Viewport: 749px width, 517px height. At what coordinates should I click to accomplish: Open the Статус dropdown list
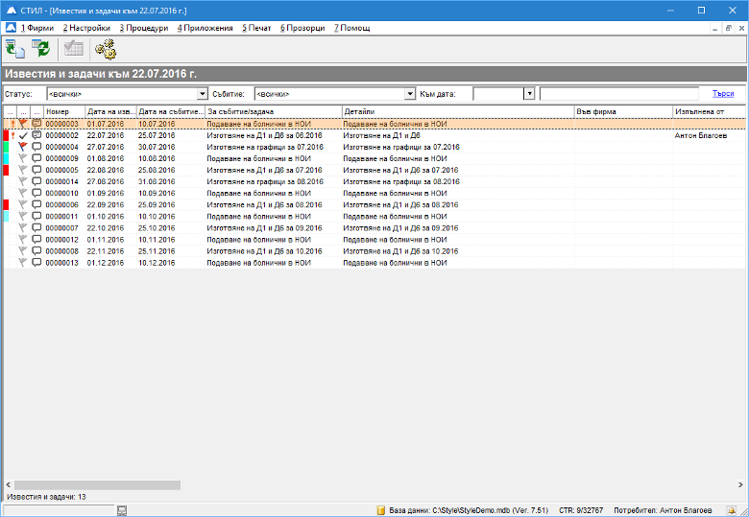tap(202, 94)
